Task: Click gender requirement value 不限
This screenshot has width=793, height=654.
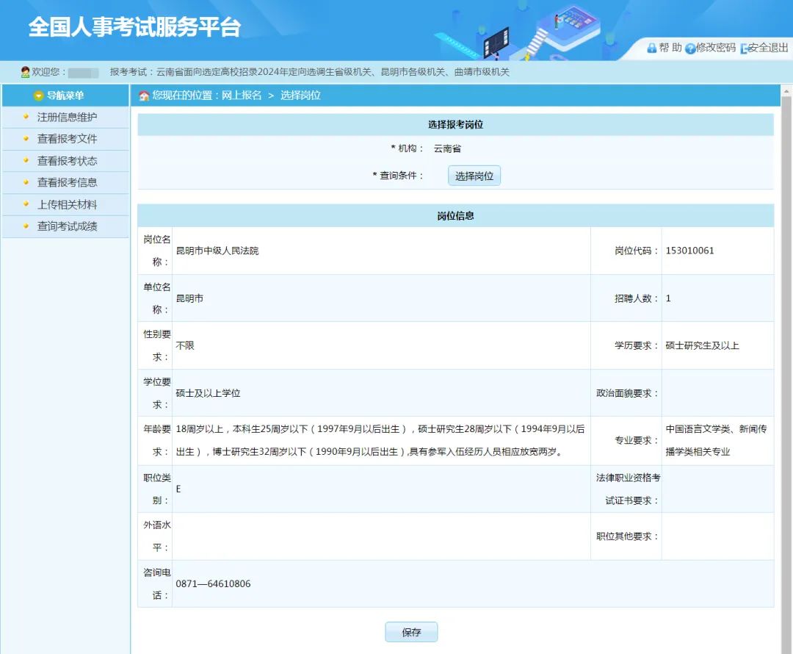Action: pyautogui.click(x=185, y=345)
